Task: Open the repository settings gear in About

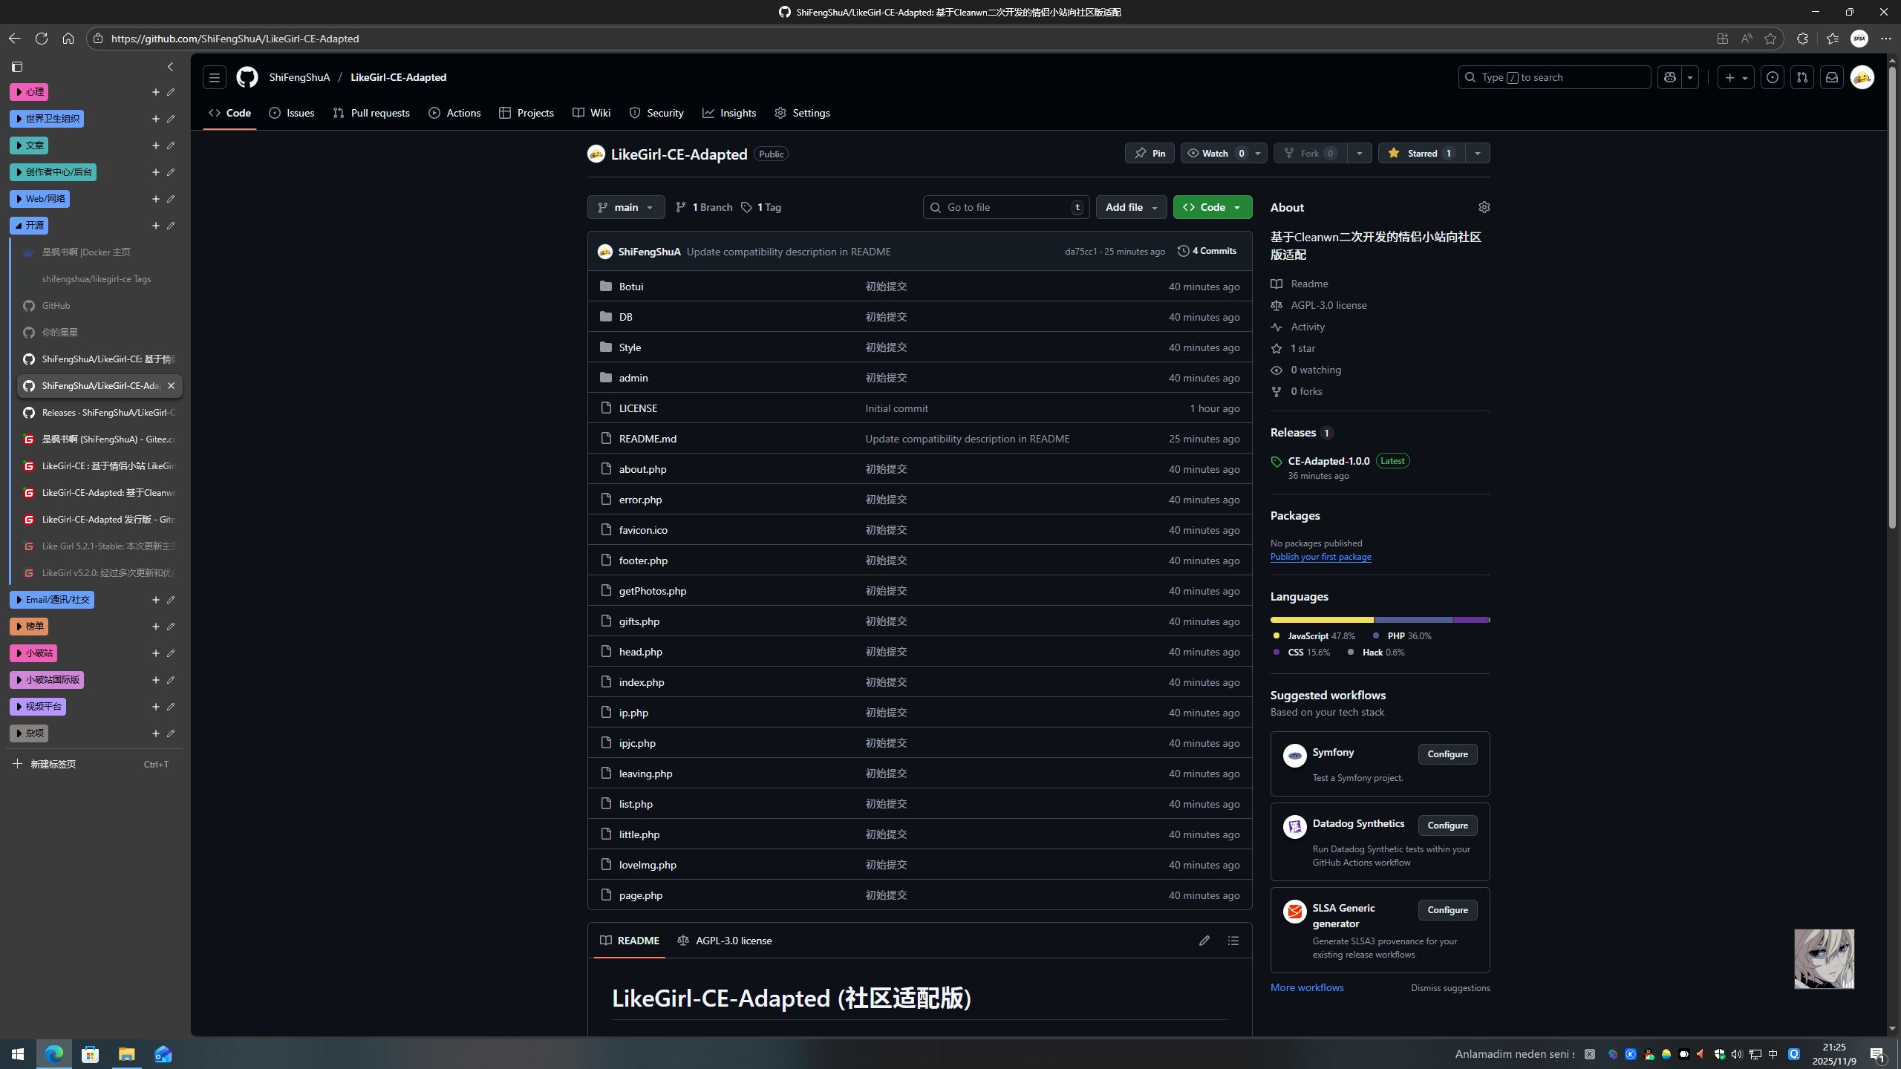Action: pos(1484,207)
